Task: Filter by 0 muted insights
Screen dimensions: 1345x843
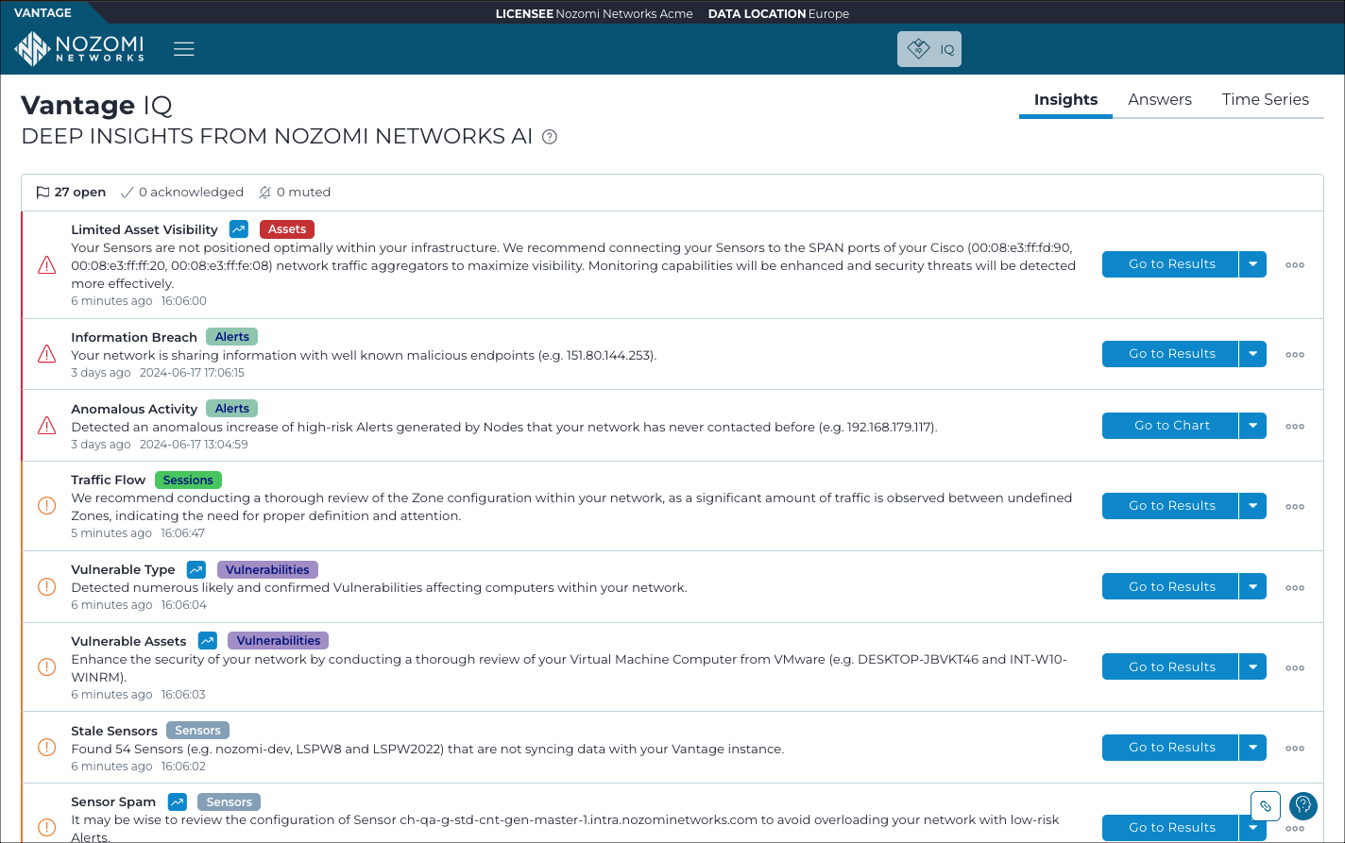Action: [295, 192]
